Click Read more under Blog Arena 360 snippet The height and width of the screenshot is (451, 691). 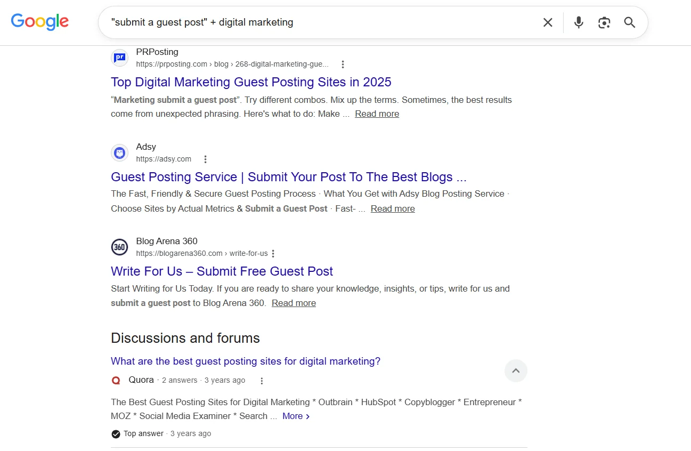click(294, 303)
